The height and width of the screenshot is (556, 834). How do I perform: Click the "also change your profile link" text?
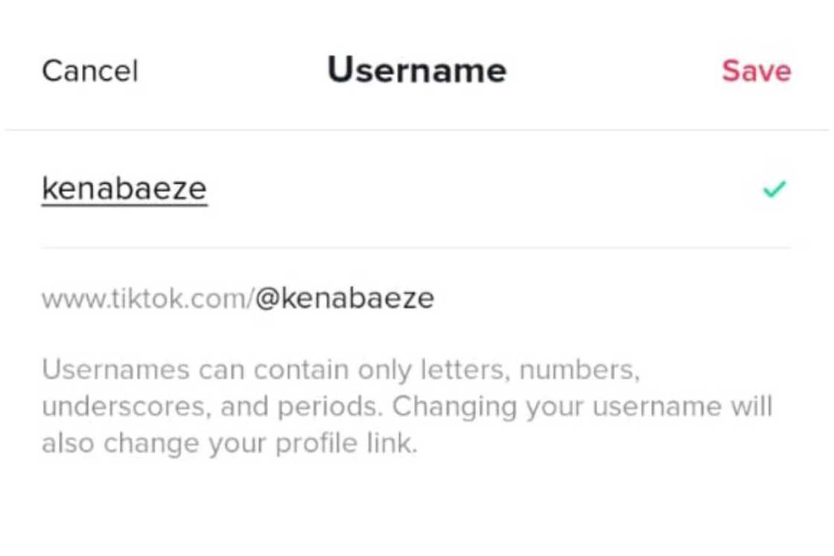229,444
